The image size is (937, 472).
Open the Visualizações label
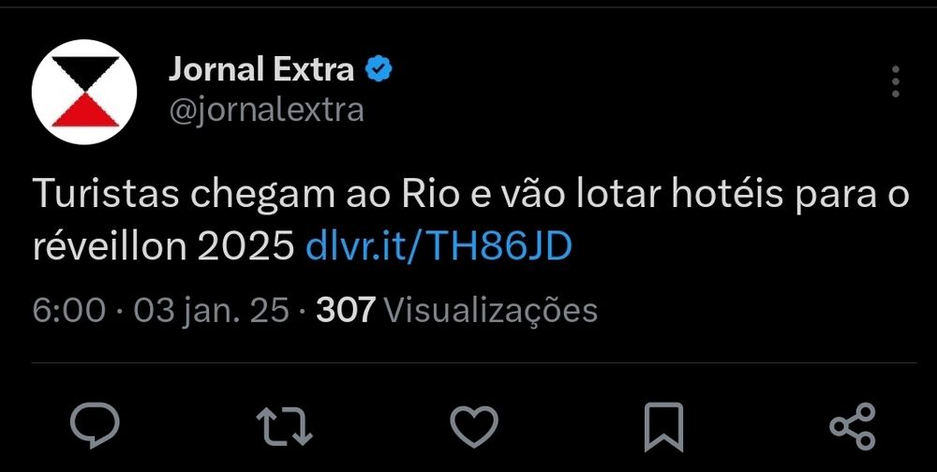coord(490,311)
